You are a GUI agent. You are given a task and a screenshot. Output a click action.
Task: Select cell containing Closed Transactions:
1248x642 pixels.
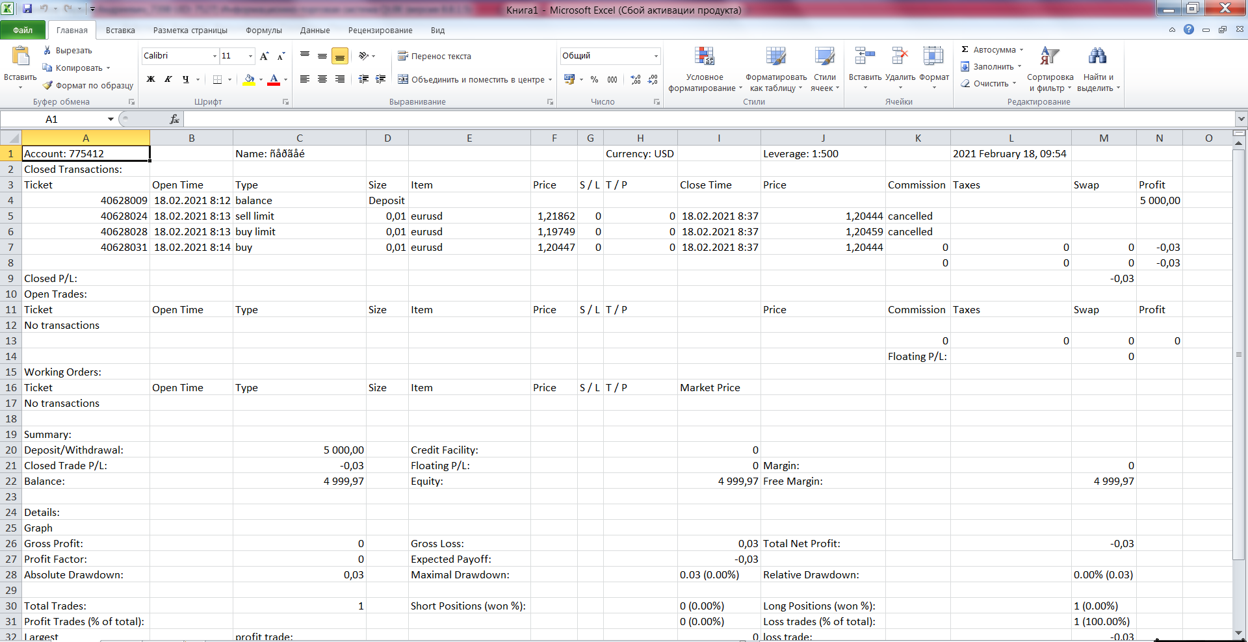(x=86, y=169)
